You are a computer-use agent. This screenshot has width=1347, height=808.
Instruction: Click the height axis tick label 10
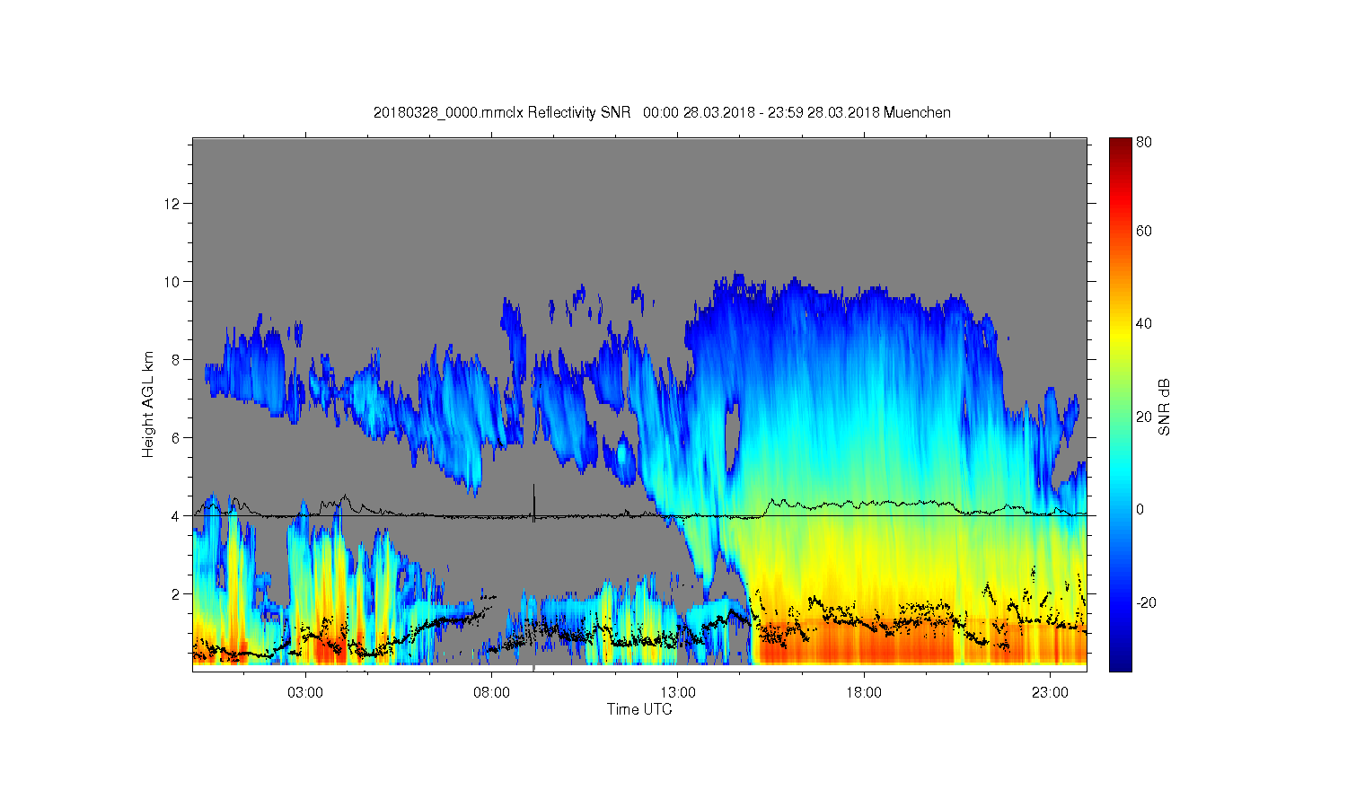(x=172, y=281)
